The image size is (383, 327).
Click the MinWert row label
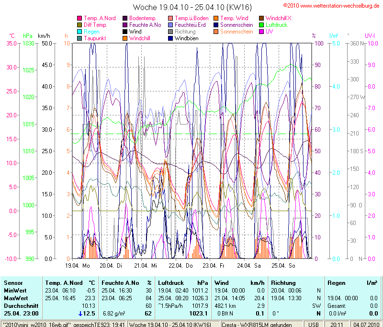[x=15, y=291]
